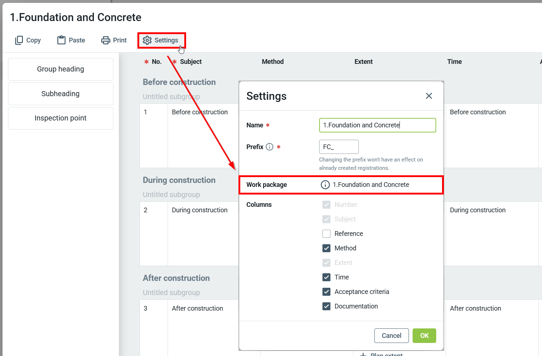This screenshot has height=356, width=542.
Task: Click the Print icon
Action: tap(105, 40)
